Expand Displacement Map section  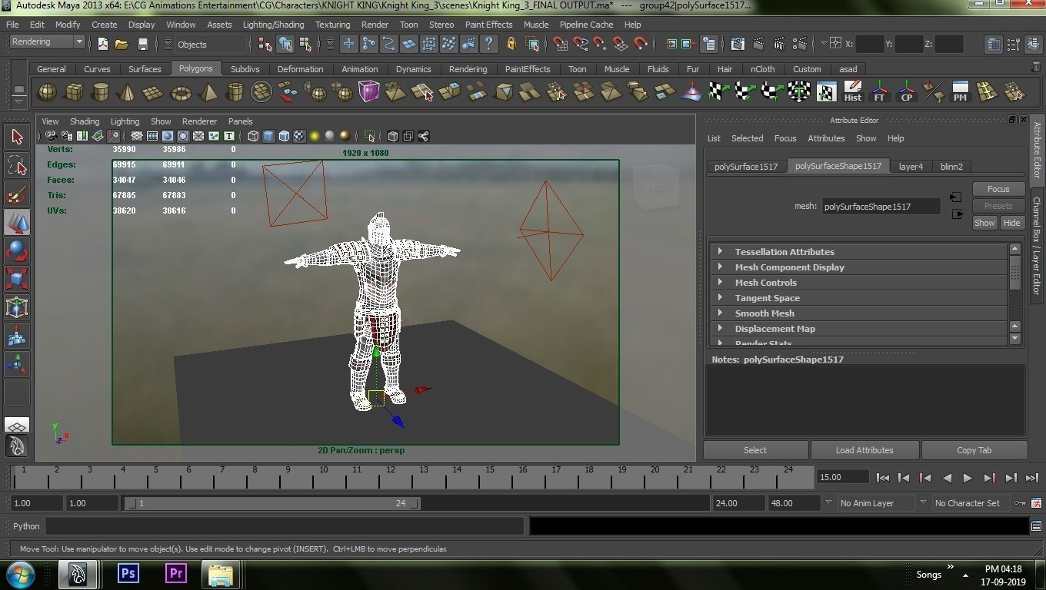point(858,329)
